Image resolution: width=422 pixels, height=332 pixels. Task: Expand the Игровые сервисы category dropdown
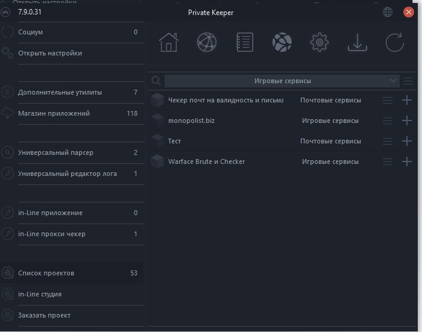(x=282, y=81)
